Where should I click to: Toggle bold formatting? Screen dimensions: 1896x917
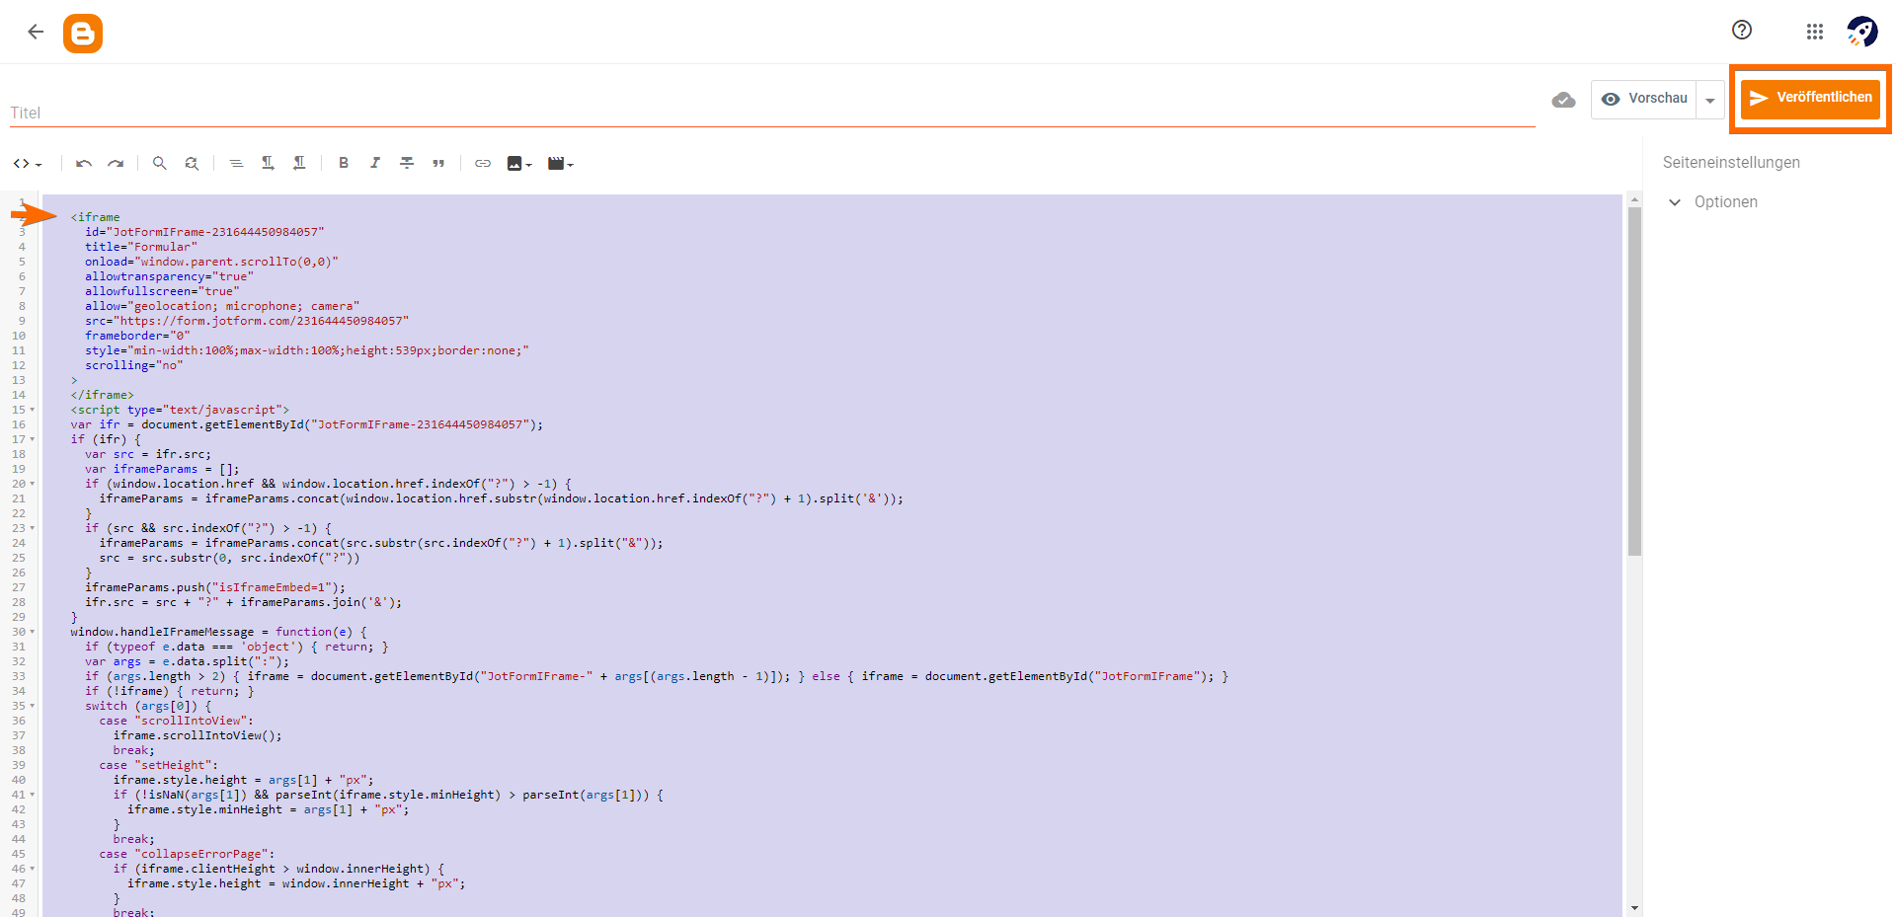pyautogui.click(x=344, y=164)
